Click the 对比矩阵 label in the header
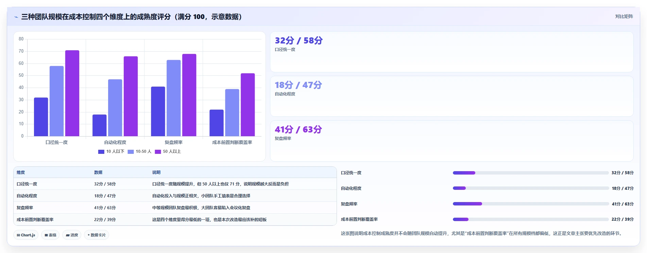 [624, 16]
